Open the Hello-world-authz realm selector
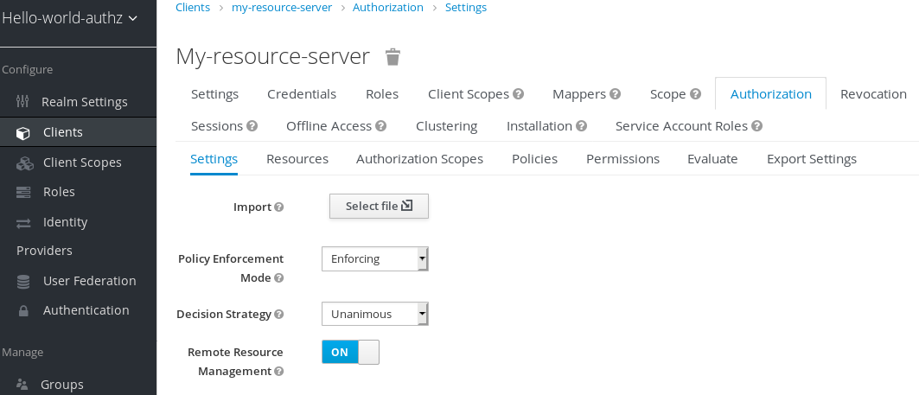The height and width of the screenshot is (395, 919). [70, 18]
